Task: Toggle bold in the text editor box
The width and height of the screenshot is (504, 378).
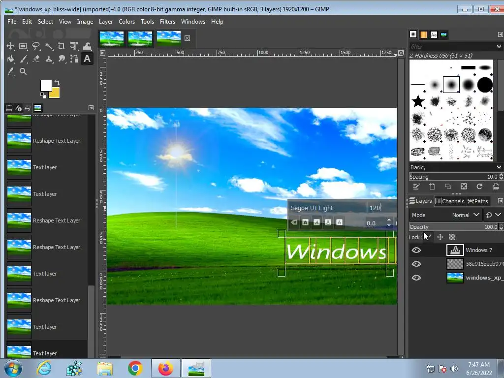Action: pyautogui.click(x=305, y=222)
